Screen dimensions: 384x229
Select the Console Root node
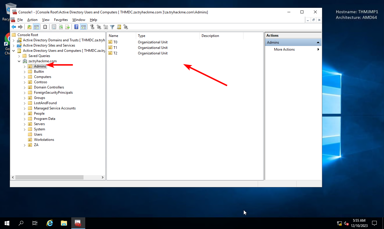pyautogui.click(x=28, y=35)
